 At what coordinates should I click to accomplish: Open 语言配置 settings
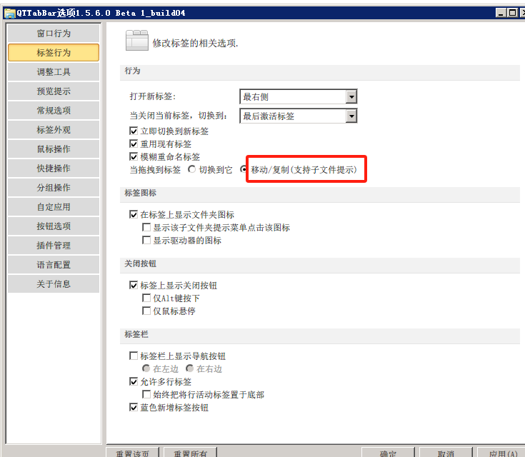pyautogui.click(x=54, y=265)
